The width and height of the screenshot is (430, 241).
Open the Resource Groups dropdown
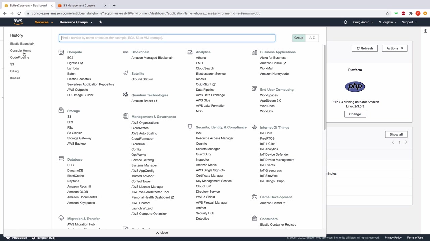(76, 22)
